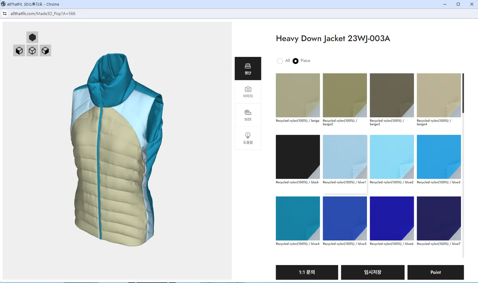
Task: Click the middle outlined cube view icon
Action: (x=32, y=50)
